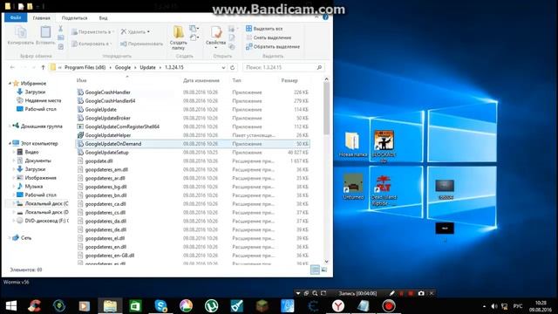558x314 pixels.
Task: Switch to the Главная ribbon tab
Action: point(41,17)
